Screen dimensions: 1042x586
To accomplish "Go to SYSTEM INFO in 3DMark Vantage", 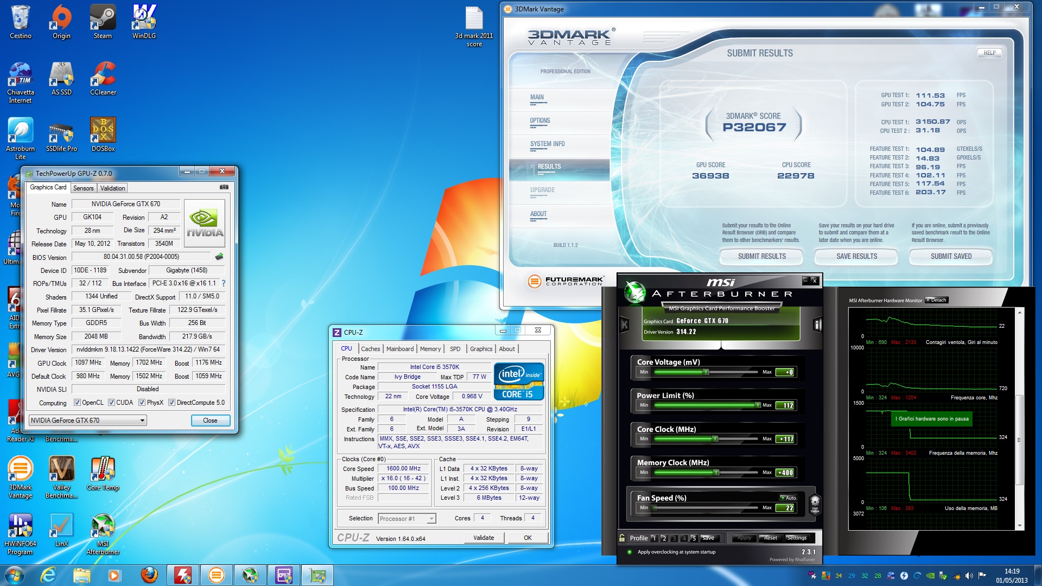I will [547, 144].
